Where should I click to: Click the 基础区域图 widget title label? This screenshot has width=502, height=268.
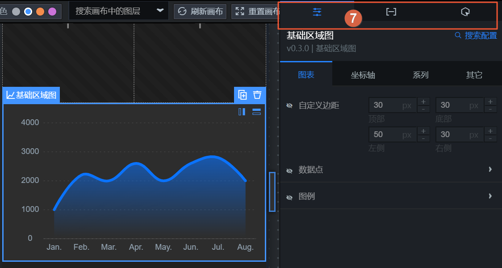[x=31, y=95]
